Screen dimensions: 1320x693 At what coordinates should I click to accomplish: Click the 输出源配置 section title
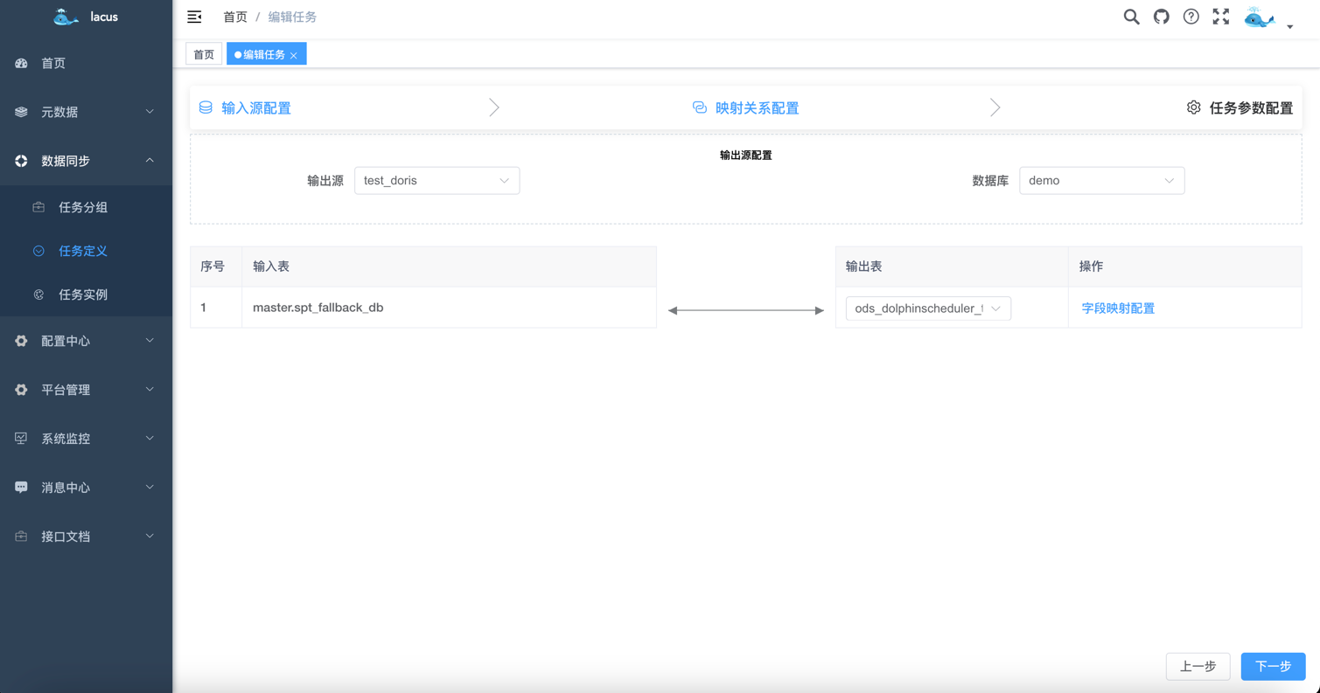[745, 155]
